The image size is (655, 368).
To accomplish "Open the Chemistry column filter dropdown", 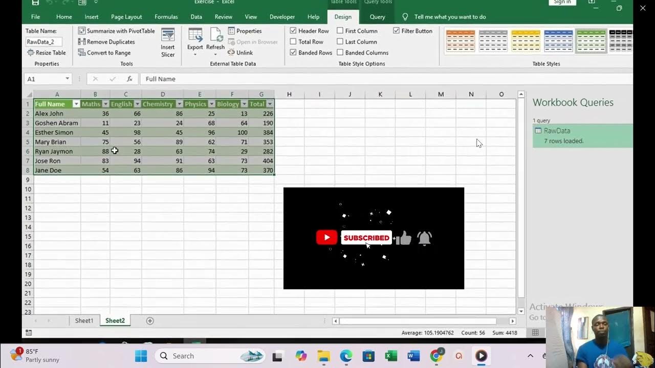I will pos(179,104).
